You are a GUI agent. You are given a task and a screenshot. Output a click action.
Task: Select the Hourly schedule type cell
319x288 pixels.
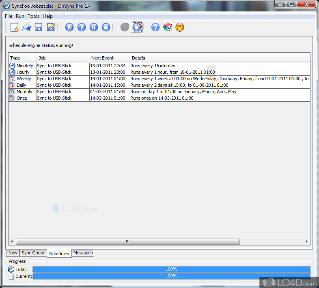[x=23, y=72]
